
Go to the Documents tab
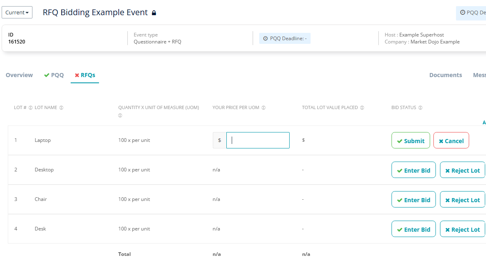(x=445, y=75)
